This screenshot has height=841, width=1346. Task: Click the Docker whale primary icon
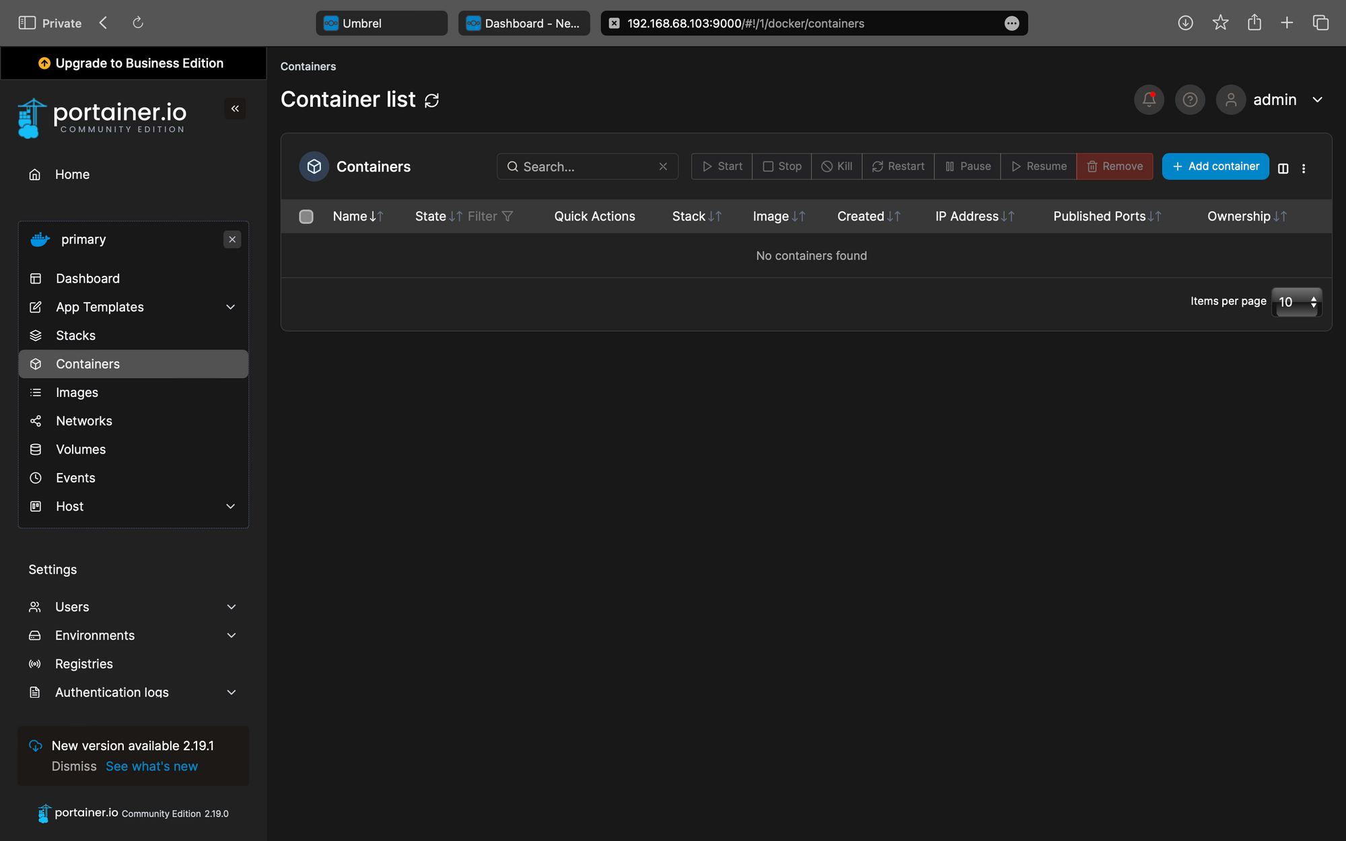point(40,240)
